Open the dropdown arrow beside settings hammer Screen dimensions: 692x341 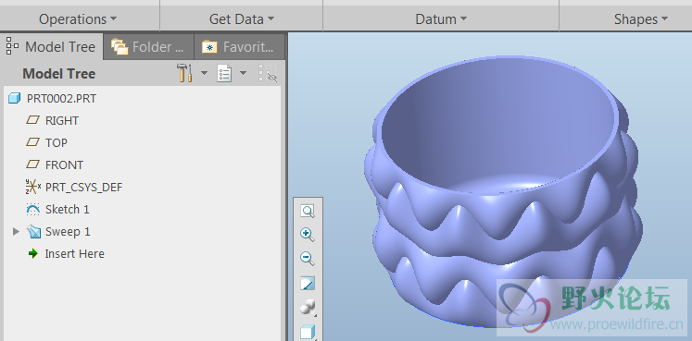(x=204, y=73)
